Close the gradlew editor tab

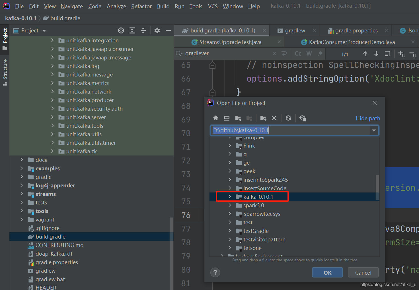coord(314,30)
